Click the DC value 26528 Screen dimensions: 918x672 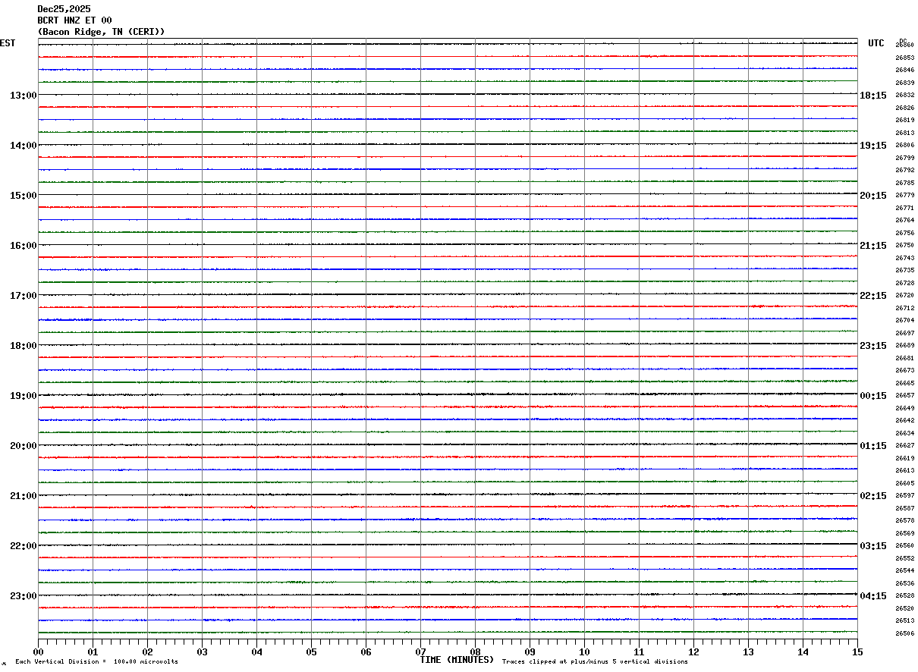point(904,595)
